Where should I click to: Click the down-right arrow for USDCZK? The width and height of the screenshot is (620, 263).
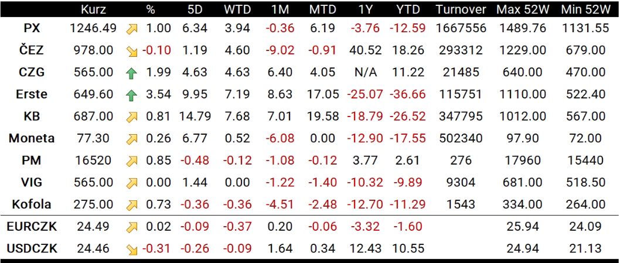coord(132,250)
